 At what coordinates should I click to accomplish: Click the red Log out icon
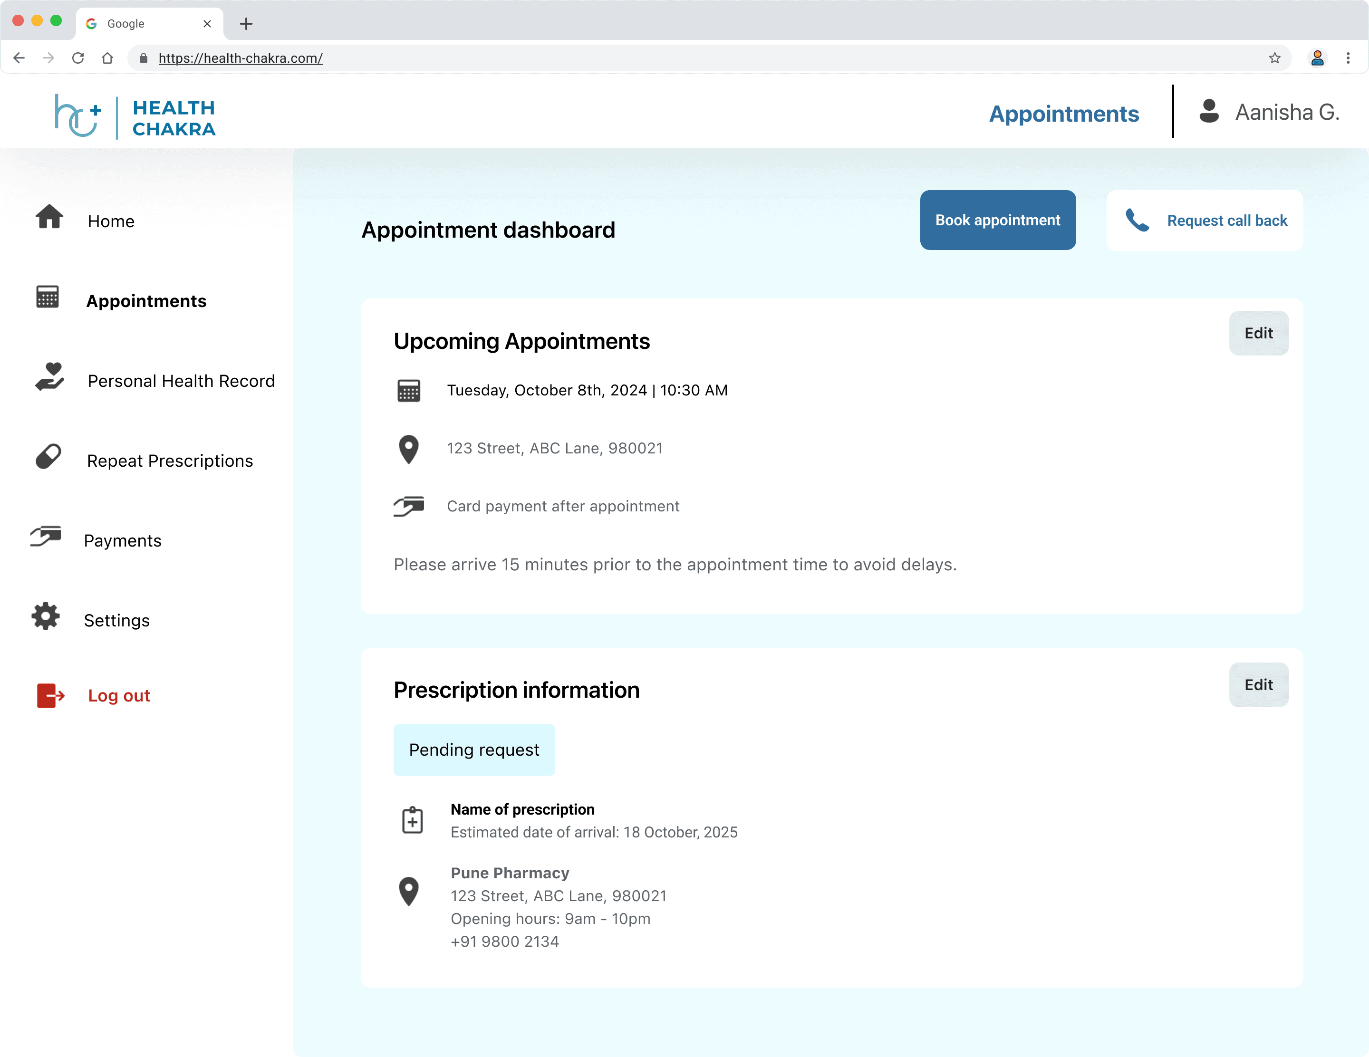point(50,695)
